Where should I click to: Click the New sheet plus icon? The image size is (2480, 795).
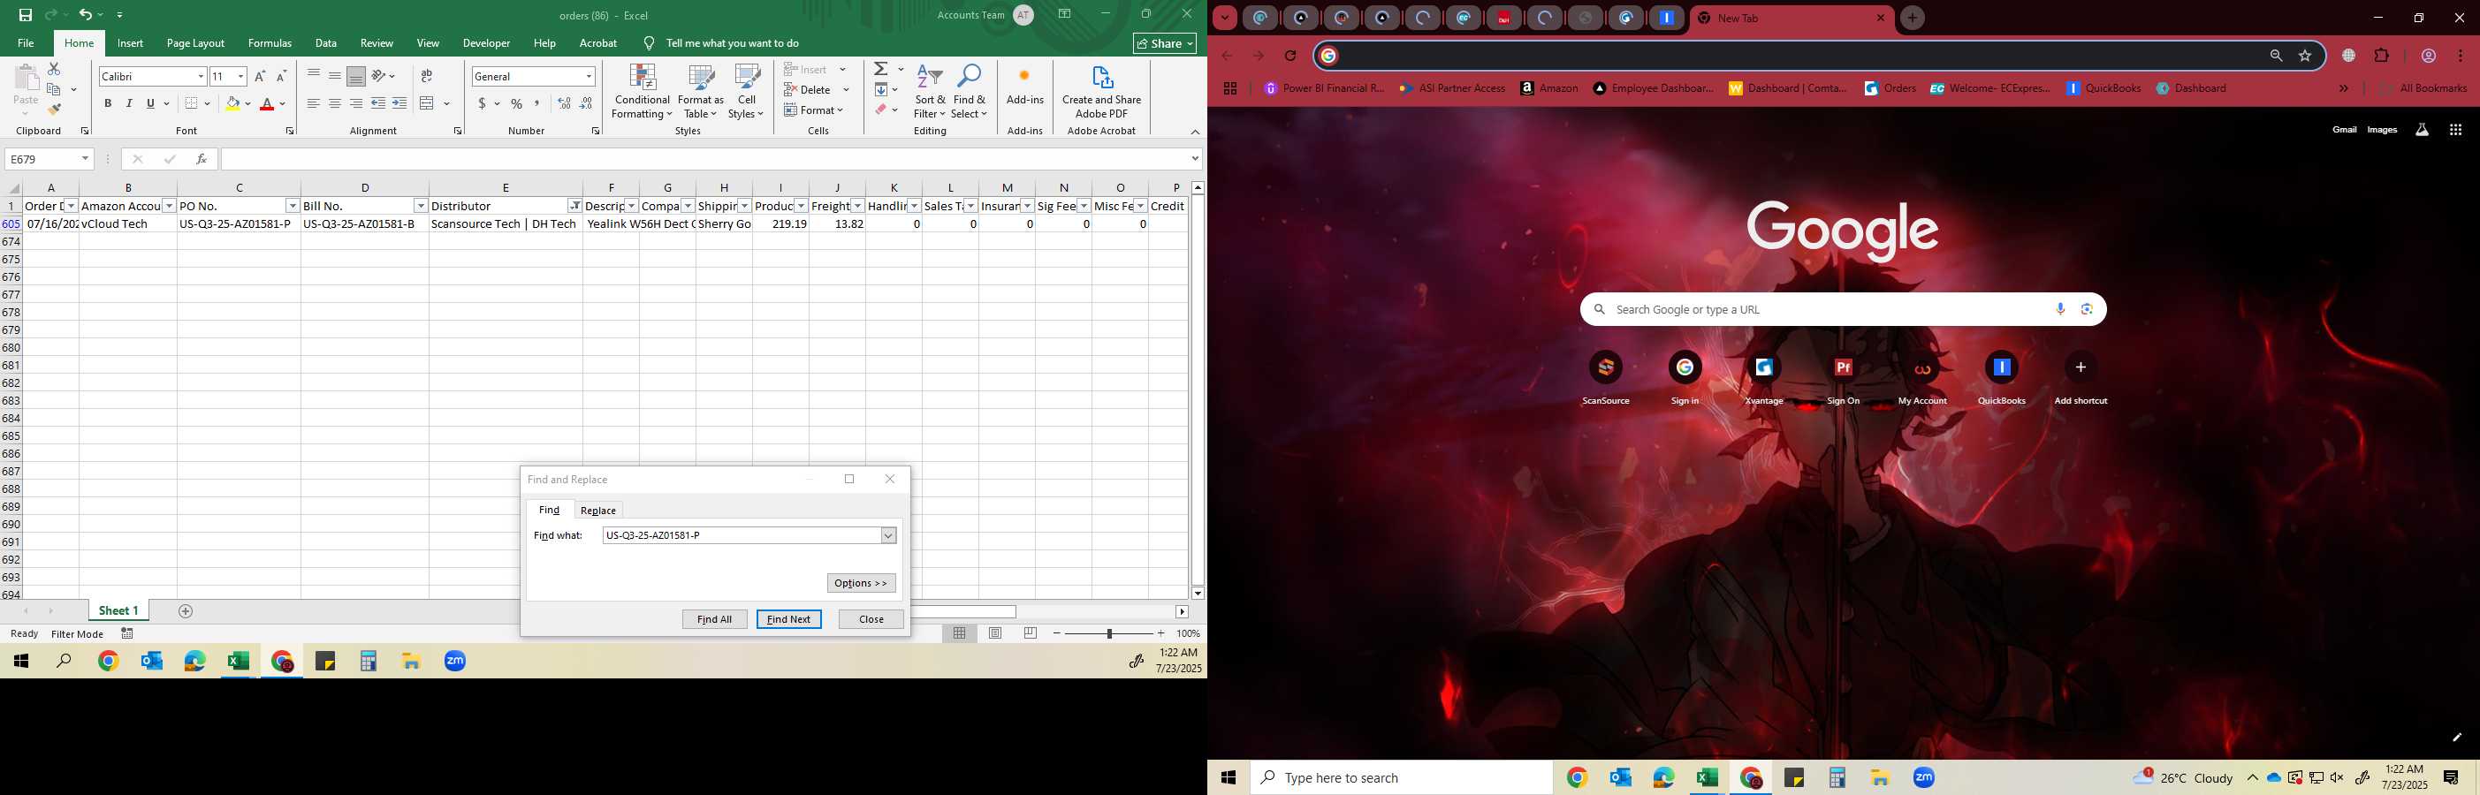point(186,611)
